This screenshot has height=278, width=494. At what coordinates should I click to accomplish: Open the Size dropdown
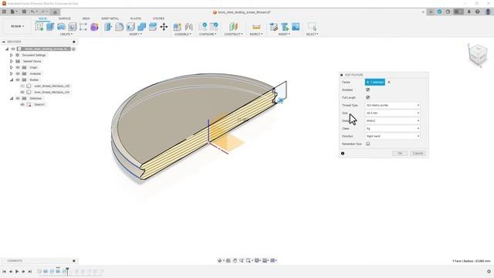click(x=393, y=113)
